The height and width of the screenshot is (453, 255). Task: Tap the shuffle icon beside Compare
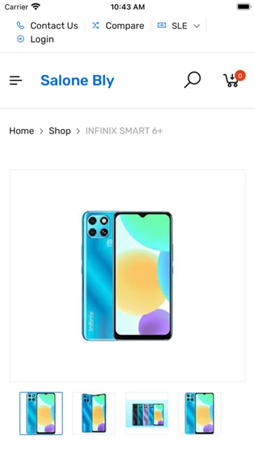pos(96,26)
